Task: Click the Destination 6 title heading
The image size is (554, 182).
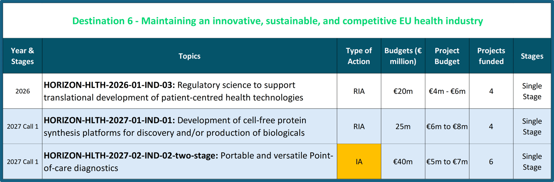Action: [277, 21]
